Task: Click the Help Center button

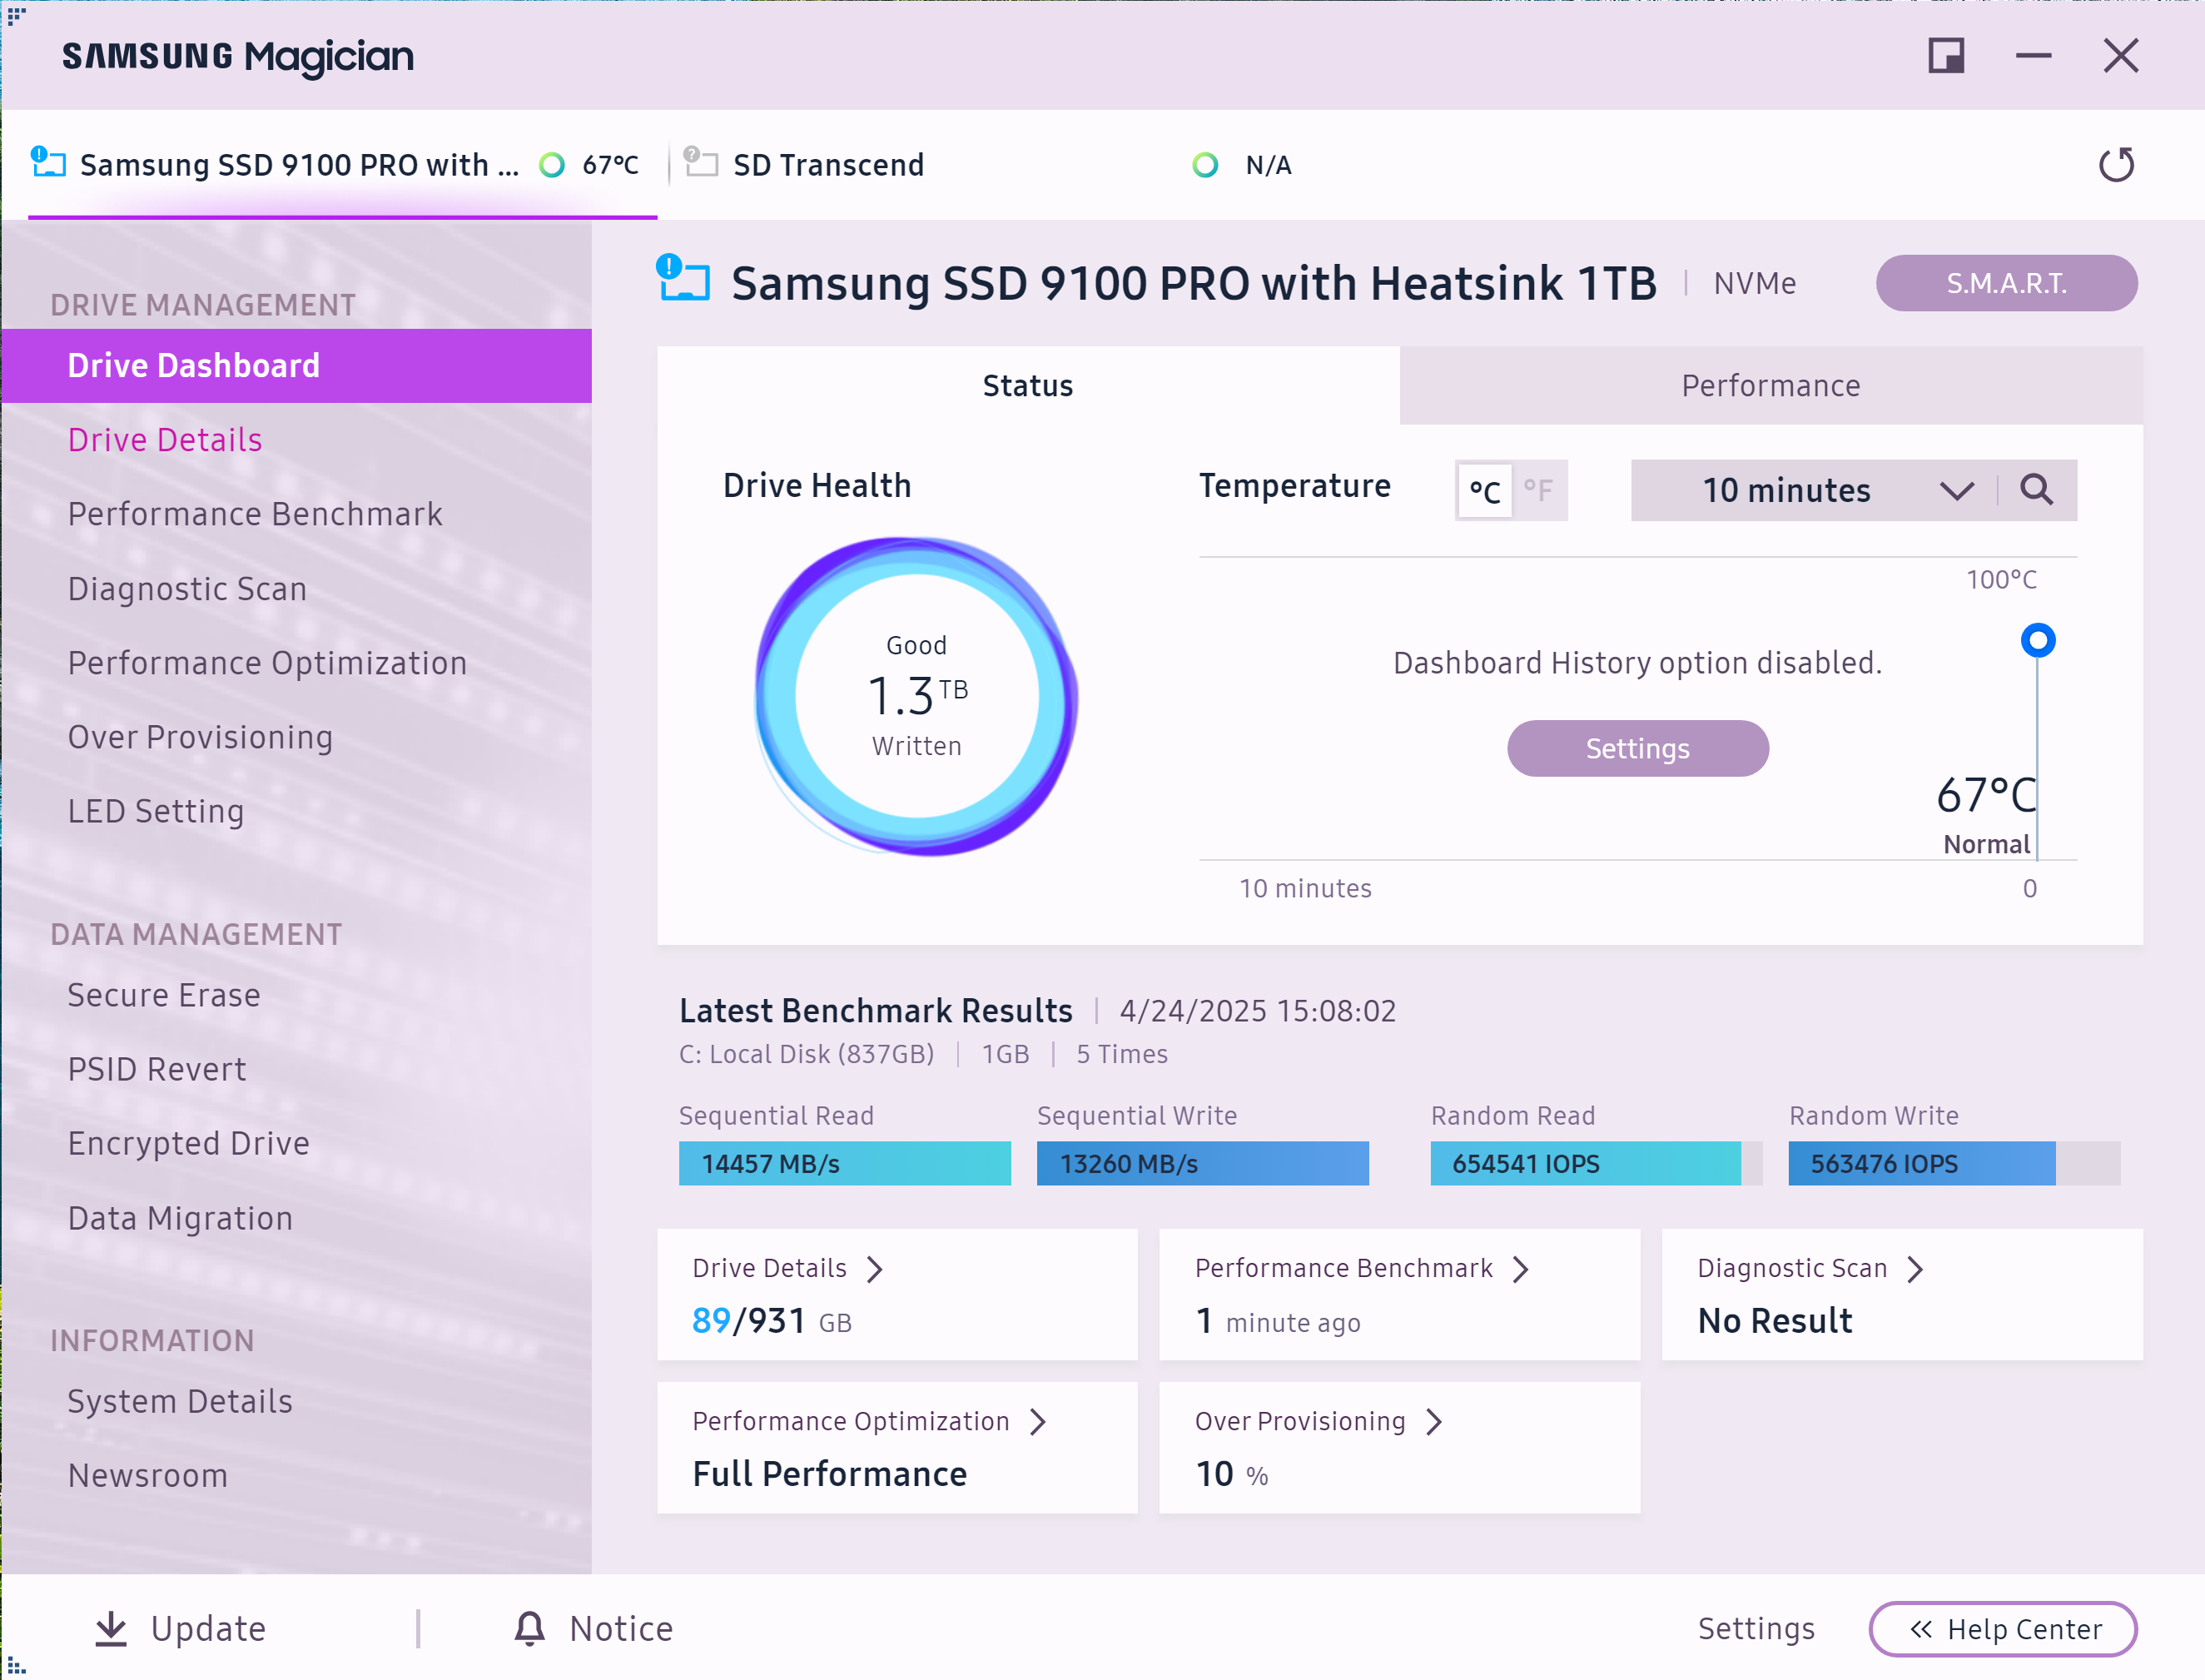Action: click(2003, 1629)
